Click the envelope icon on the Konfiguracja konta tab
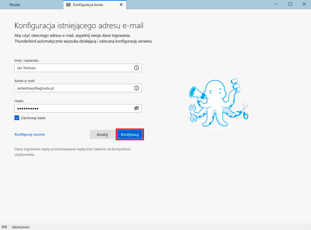 pos(68,5)
